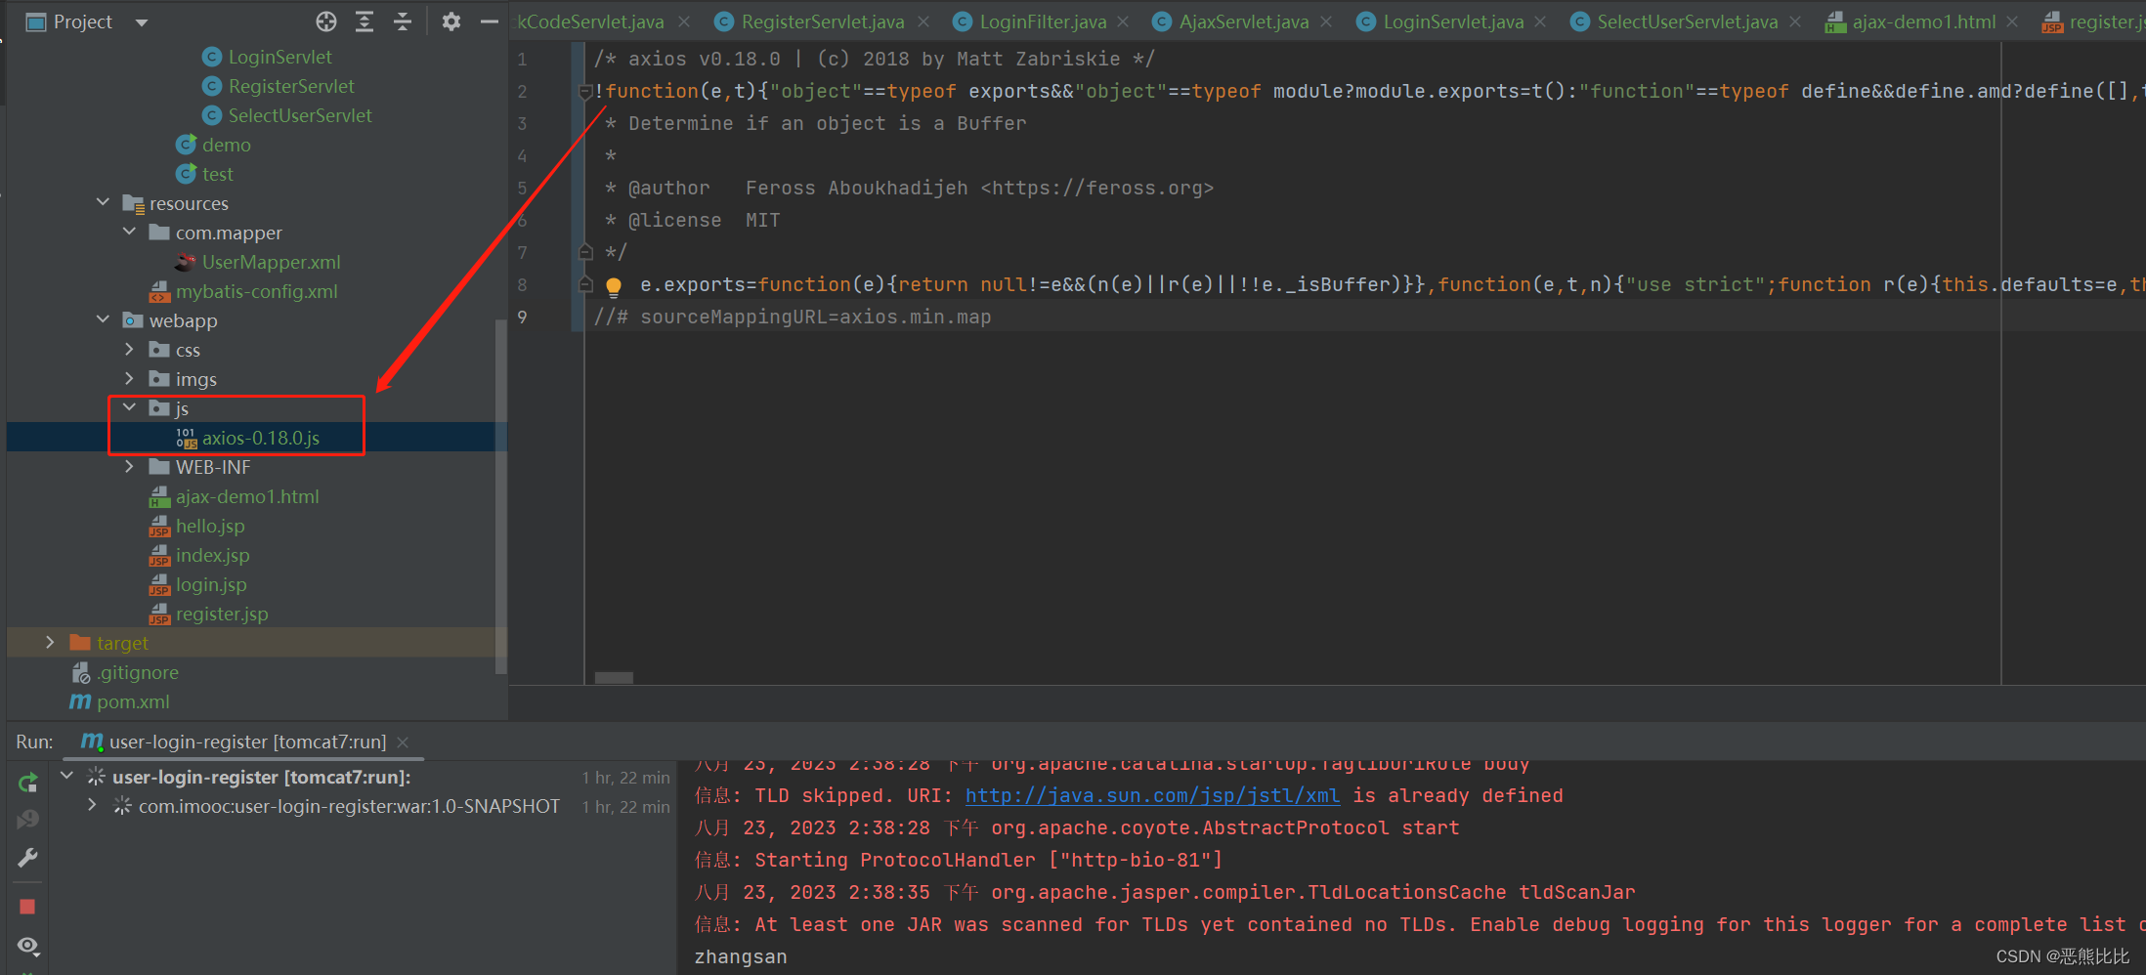Collapse user-login-register run tree node
Image resolution: width=2146 pixels, height=975 pixels.
coord(66,776)
